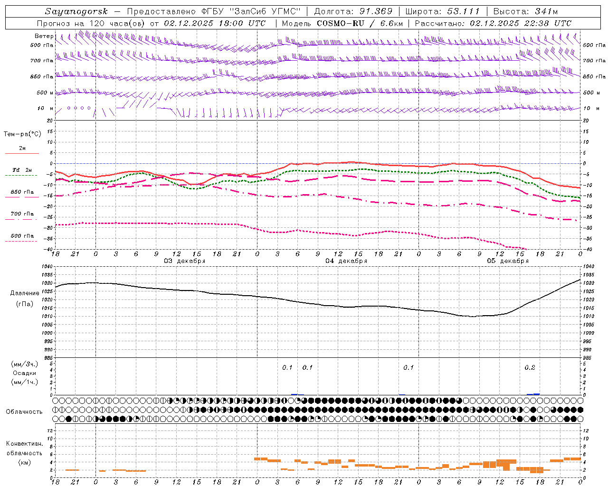
Task: Click the 'Ветер' wind panel label
Action: (43, 36)
